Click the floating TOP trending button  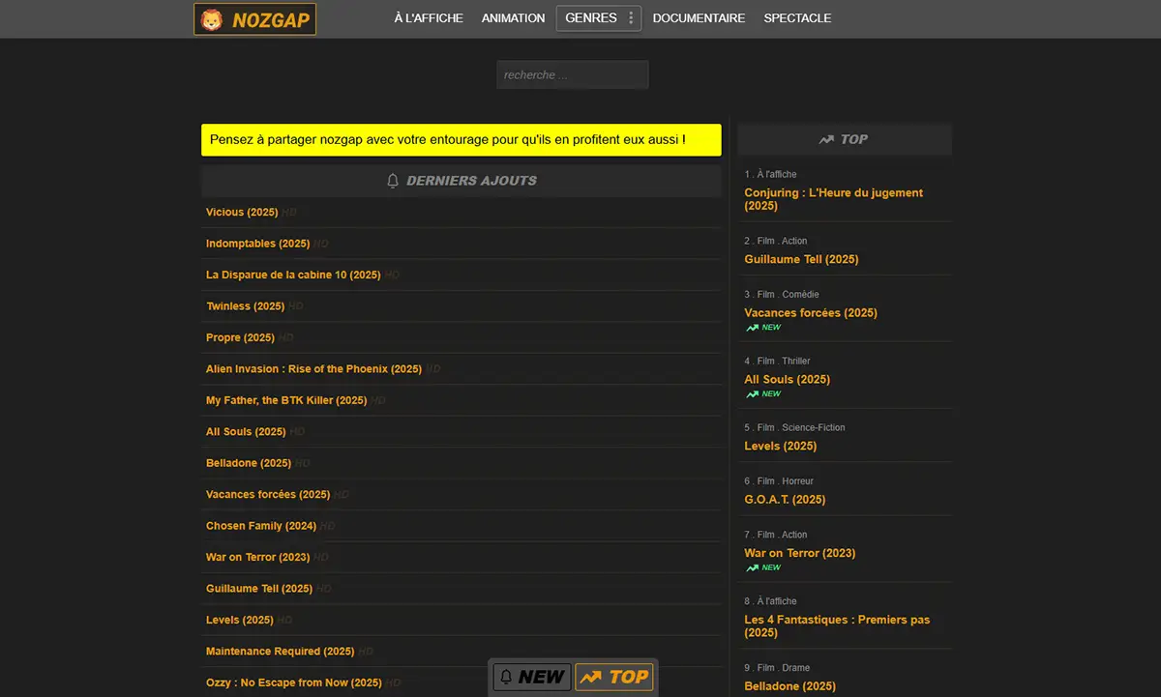click(x=614, y=677)
